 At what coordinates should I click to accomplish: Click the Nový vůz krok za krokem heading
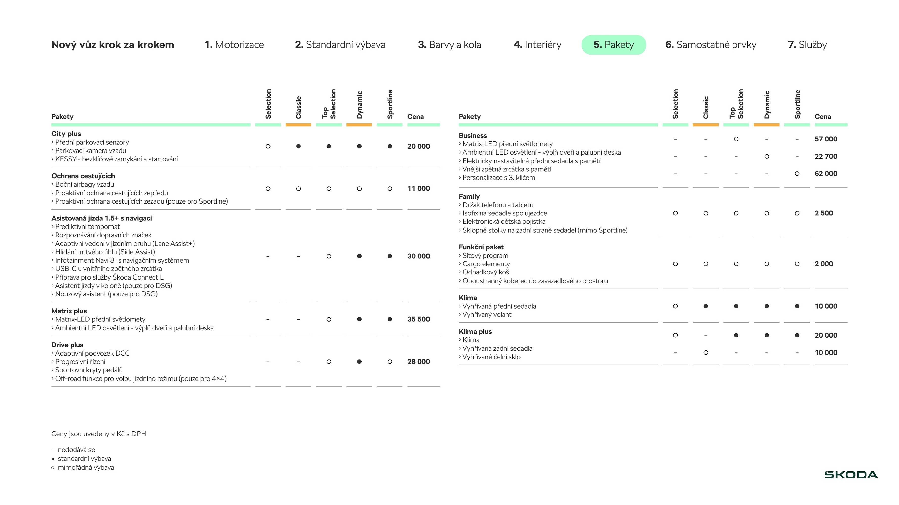[112, 45]
